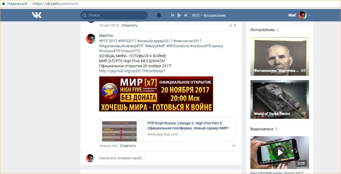The width and height of the screenshot is (341, 174).
Task: Open the Mad Pro author name
Action: click(x=106, y=36)
